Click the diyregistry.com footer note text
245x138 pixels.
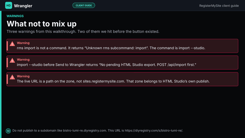[x=98, y=131]
